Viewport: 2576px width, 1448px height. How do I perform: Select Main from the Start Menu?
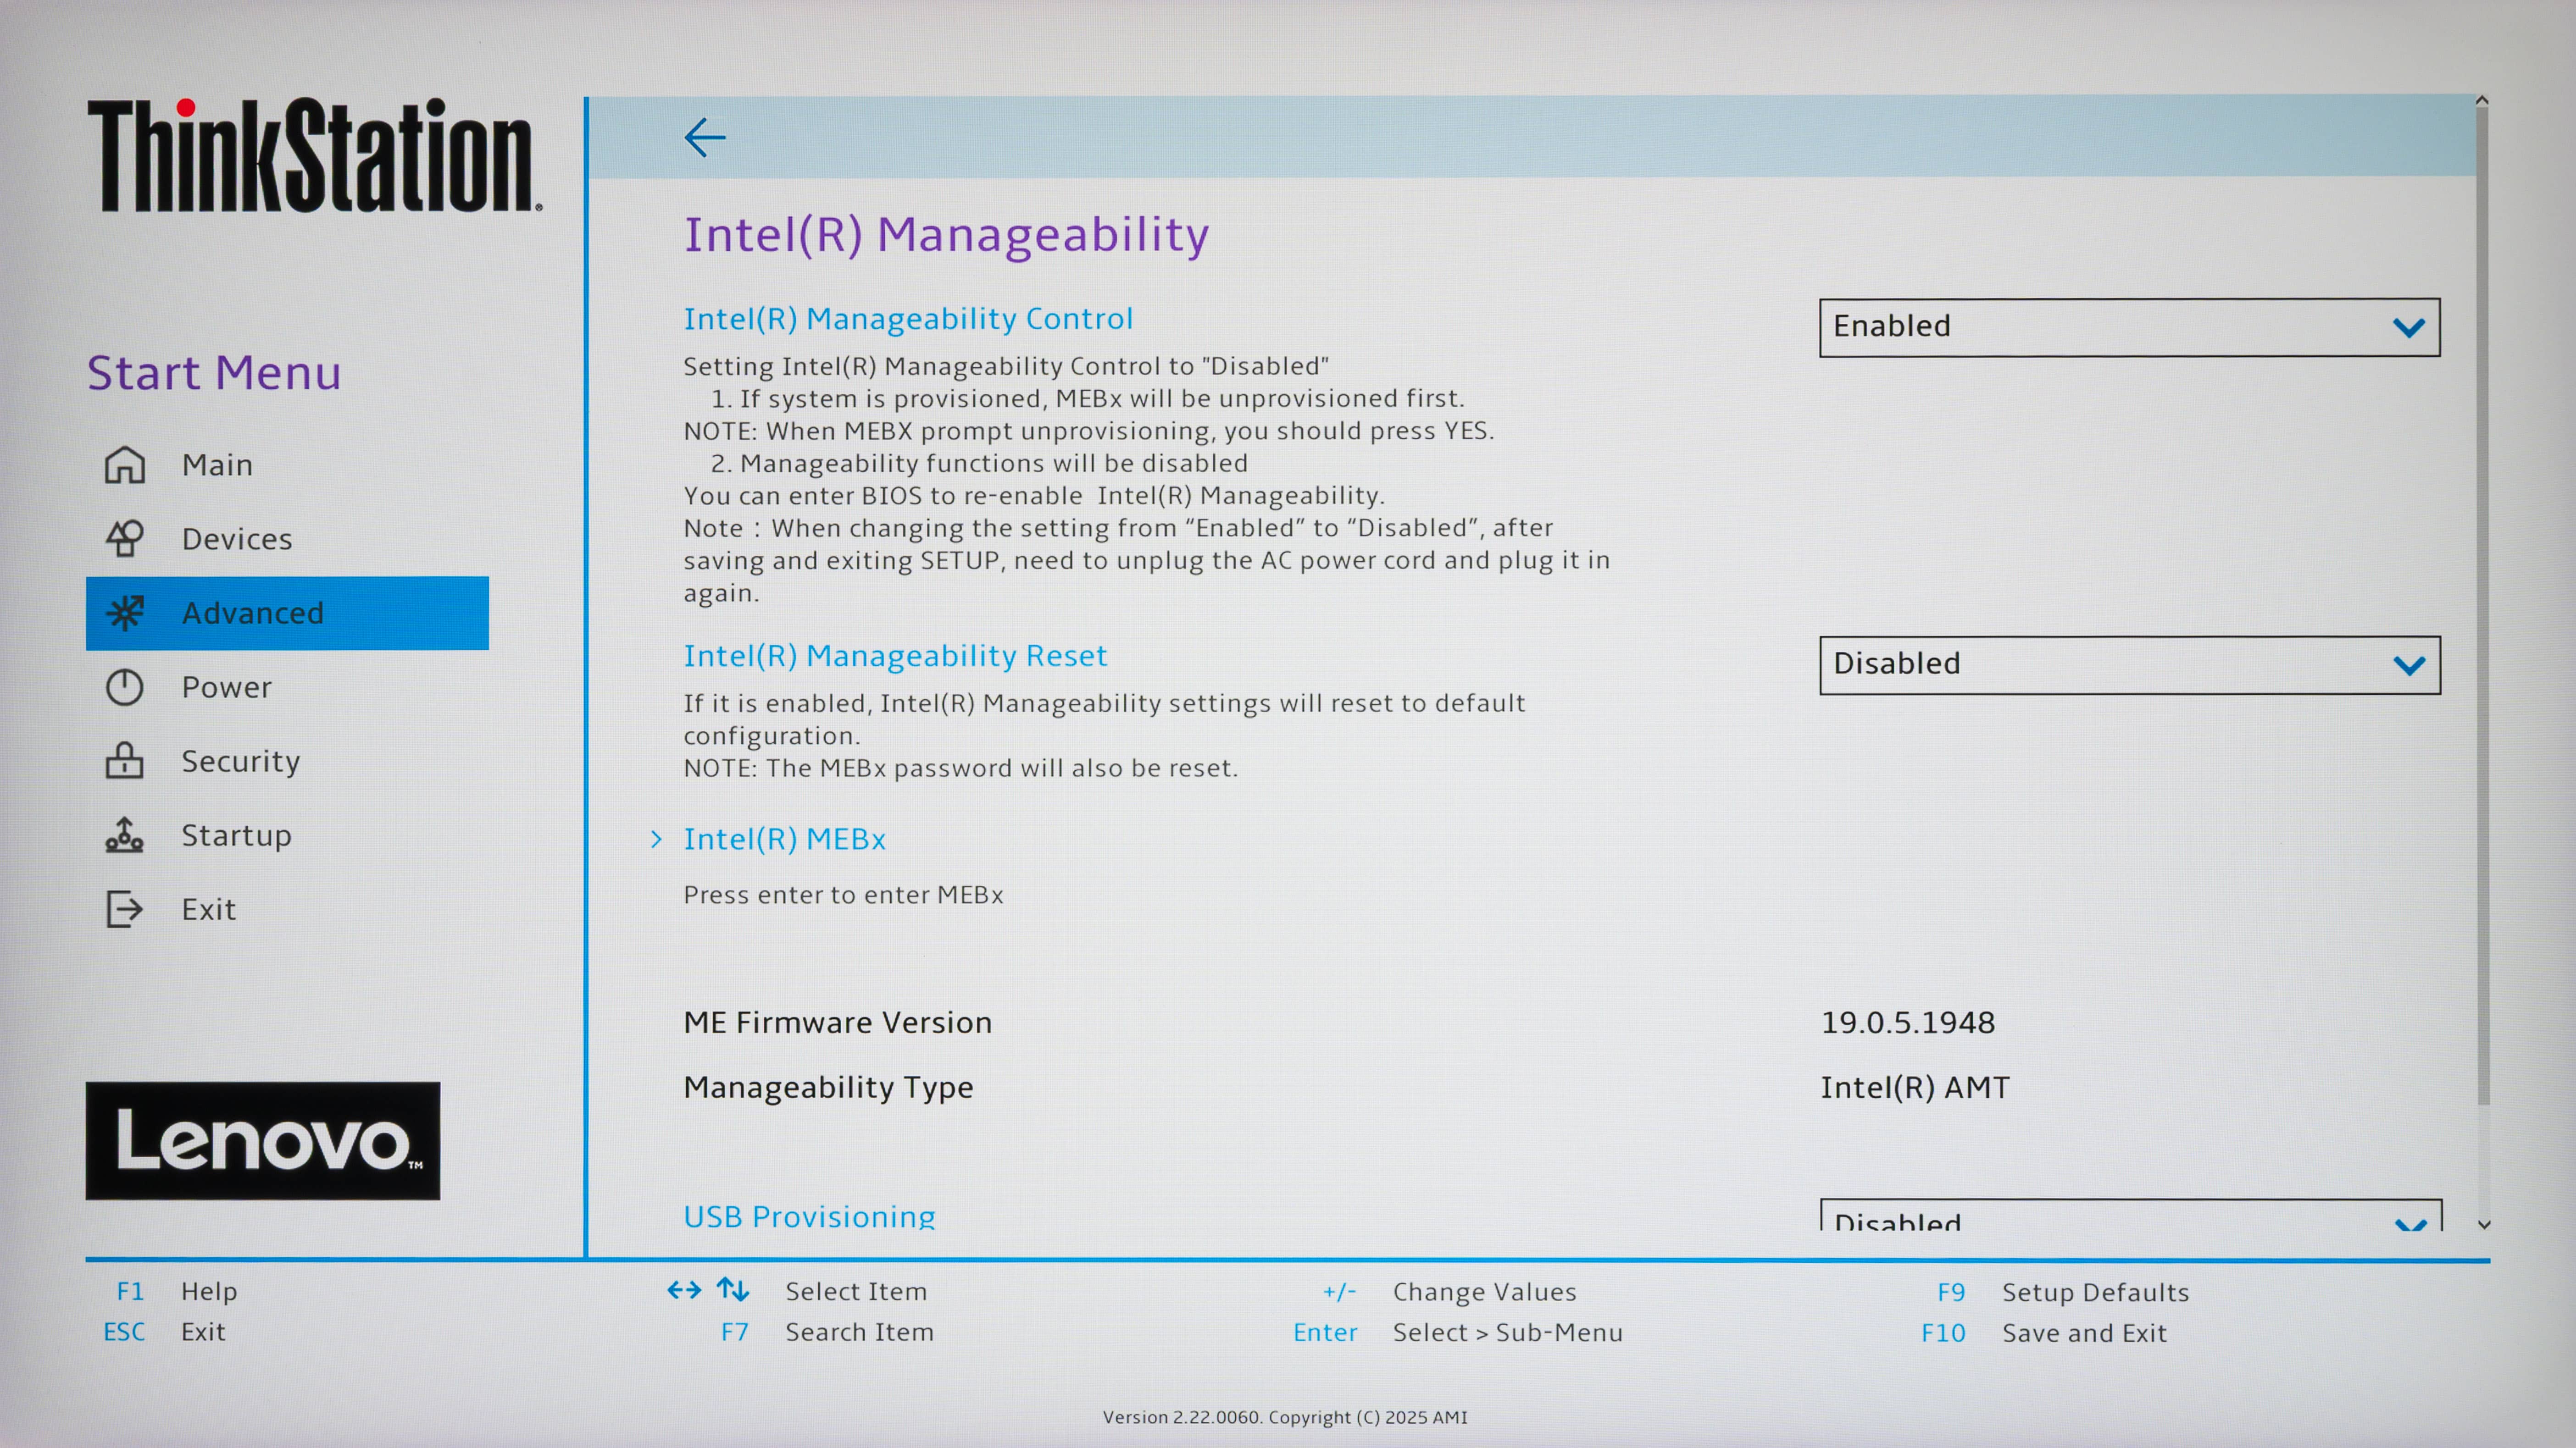pos(216,464)
